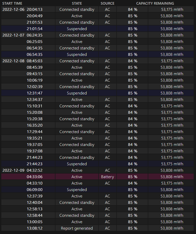The height and width of the screenshot is (234, 196).
Task: Select the Battery source cell
Action: (108, 177)
